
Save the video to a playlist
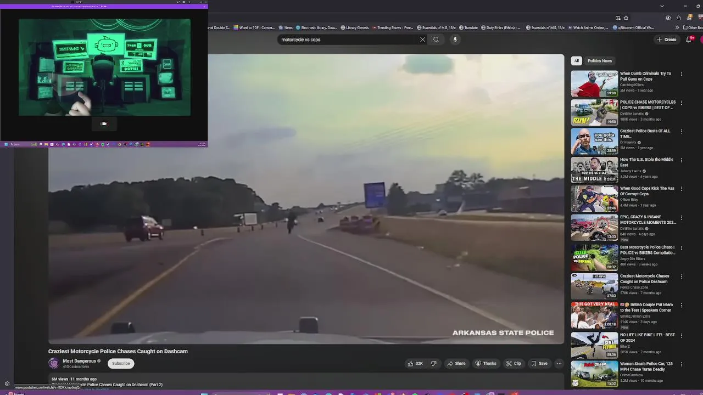(539, 363)
